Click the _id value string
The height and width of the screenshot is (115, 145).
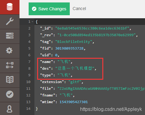pyautogui.click(x=92, y=28)
